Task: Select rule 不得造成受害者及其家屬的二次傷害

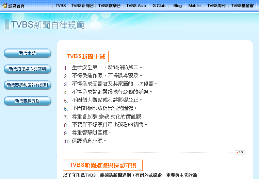Action: (115, 84)
